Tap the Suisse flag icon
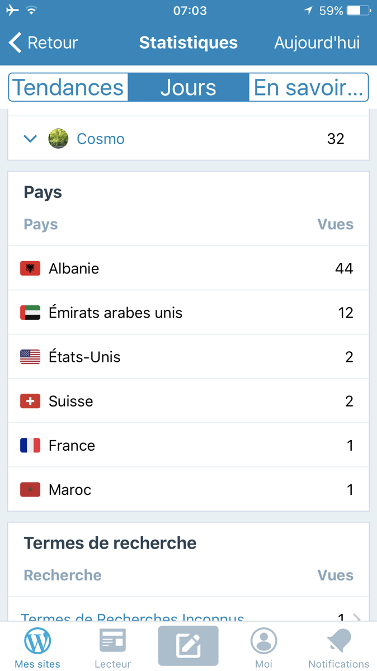 (30, 401)
